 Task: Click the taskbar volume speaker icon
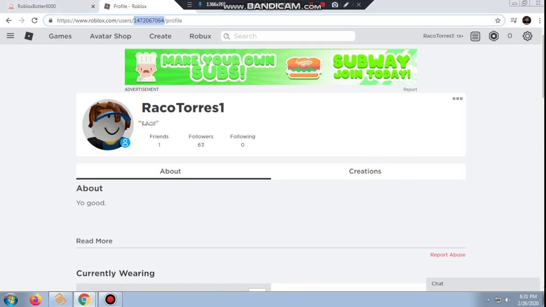pyautogui.click(x=508, y=300)
